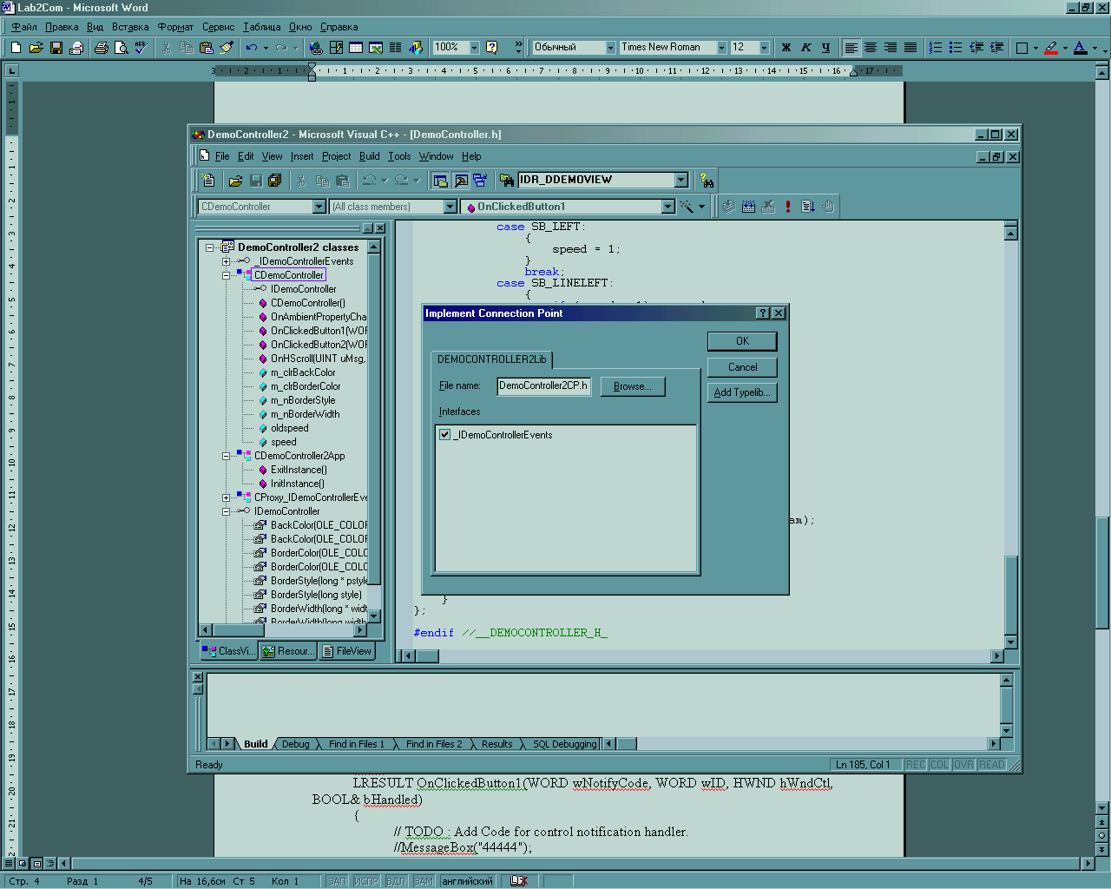Click Visual C++ Save All icon
The width and height of the screenshot is (1111, 889).
tap(275, 181)
